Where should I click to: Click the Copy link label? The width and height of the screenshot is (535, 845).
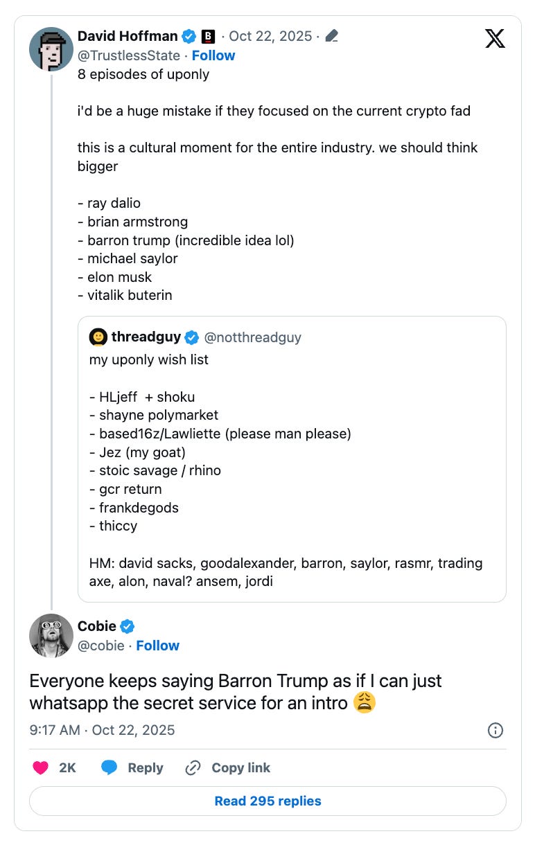tap(240, 767)
